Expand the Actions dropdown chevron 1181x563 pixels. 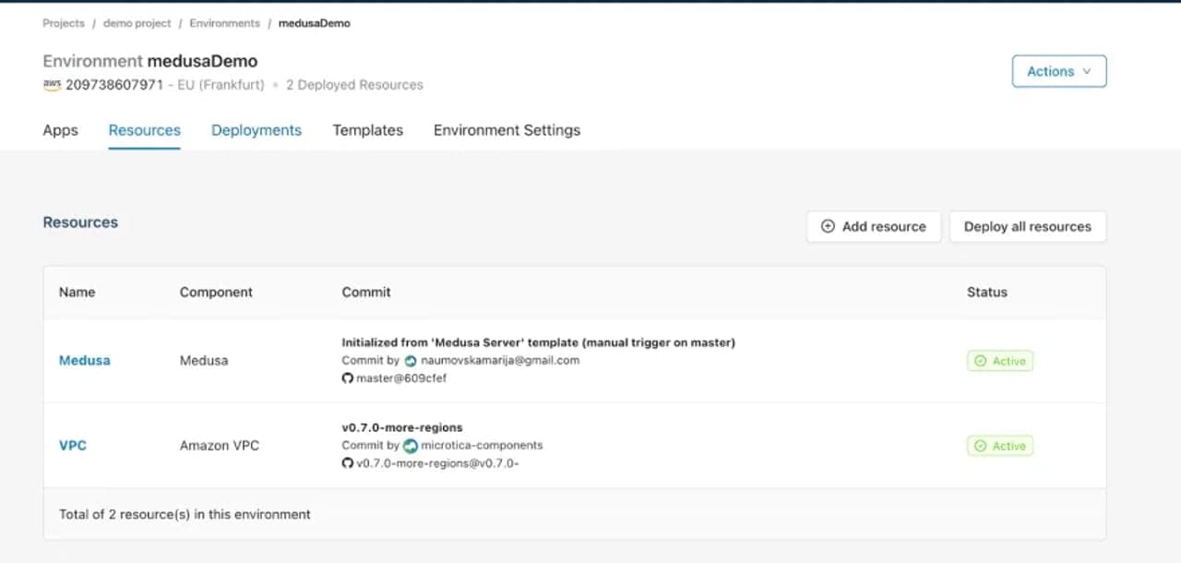point(1086,71)
